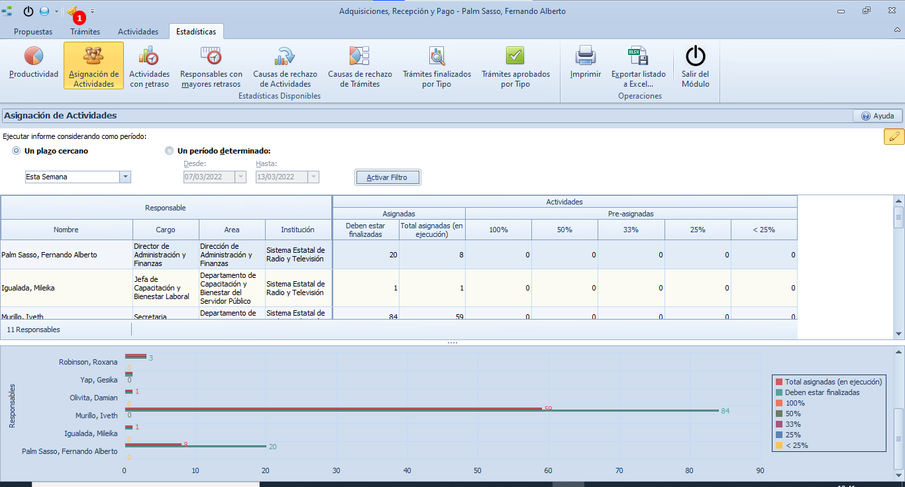Image resolution: width=905 pixels, height=487 pixels.
Task: Select the Estadísticas tab
Action: pos(196,31)
